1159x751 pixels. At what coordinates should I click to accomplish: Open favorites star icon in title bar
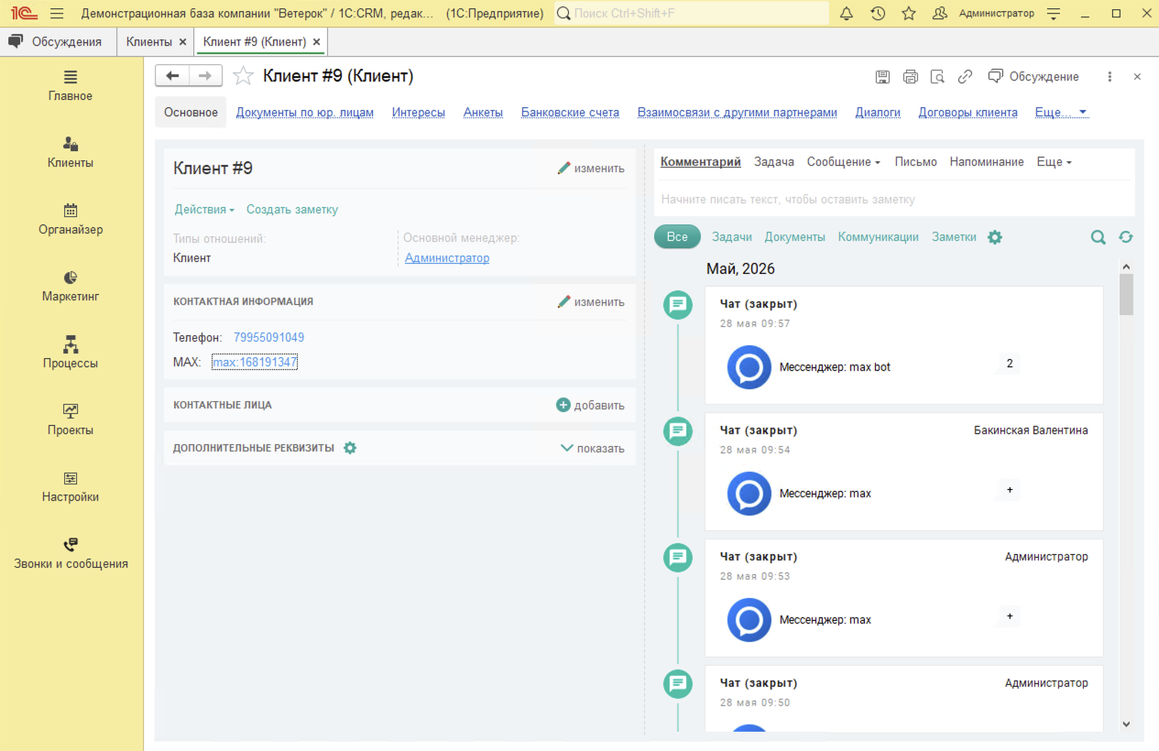pos(909,14)
